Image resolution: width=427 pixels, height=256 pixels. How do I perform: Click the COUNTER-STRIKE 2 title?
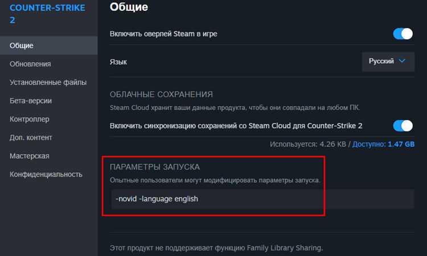point(47,14)
